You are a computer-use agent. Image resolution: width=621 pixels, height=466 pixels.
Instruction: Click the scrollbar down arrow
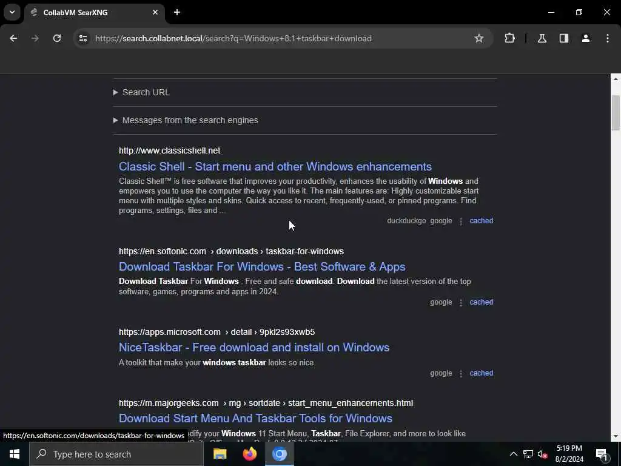(616, 436)
